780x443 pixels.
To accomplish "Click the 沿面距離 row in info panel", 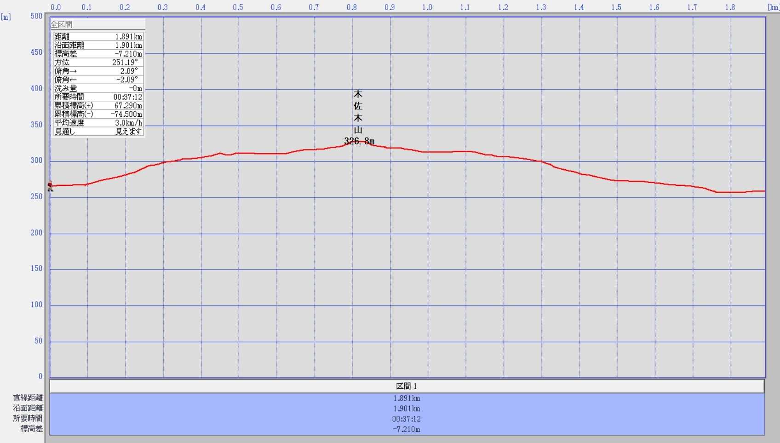I will point(98,45).
